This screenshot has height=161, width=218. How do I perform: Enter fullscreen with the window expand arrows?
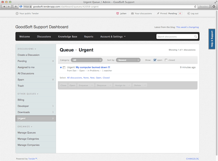[215, 2]
